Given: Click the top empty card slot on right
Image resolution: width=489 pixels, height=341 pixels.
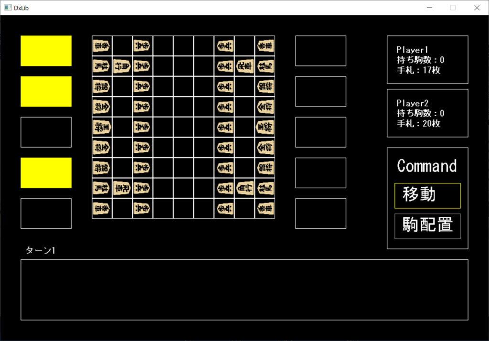Looking at the screenshot, I should coord(320,51).
